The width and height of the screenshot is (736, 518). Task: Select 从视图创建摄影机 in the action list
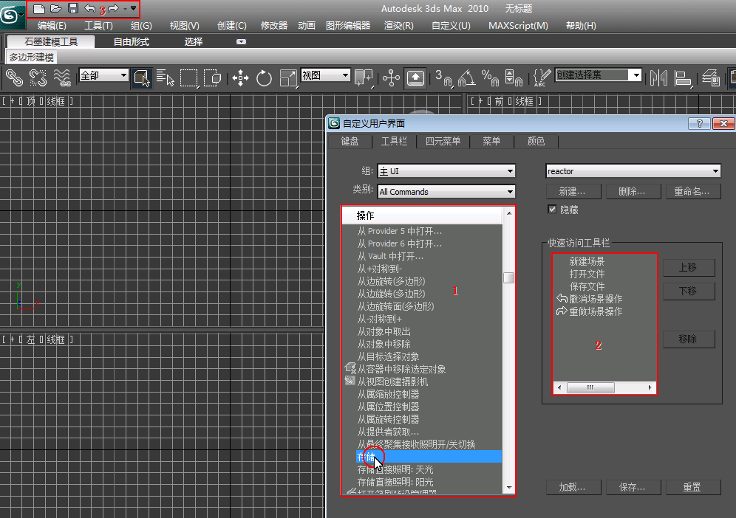point(392,381)
